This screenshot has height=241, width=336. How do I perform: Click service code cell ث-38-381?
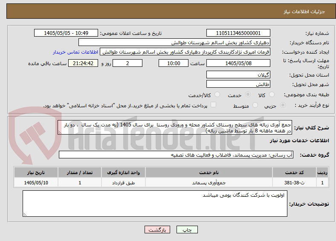[x=295, y=183]
